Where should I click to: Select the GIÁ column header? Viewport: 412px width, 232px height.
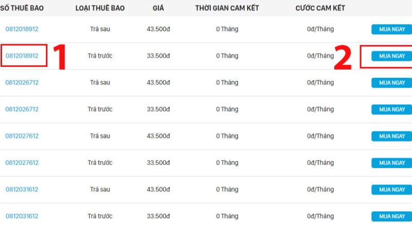click(x=159, y=8)
